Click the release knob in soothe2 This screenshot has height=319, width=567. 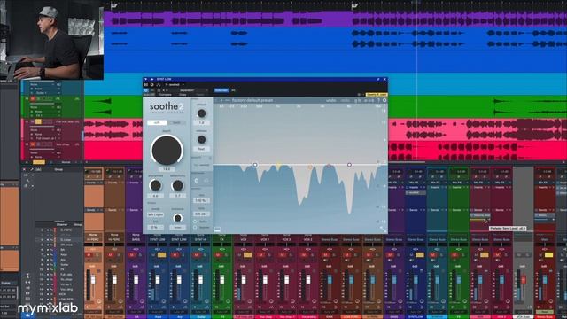coord(201,139)
